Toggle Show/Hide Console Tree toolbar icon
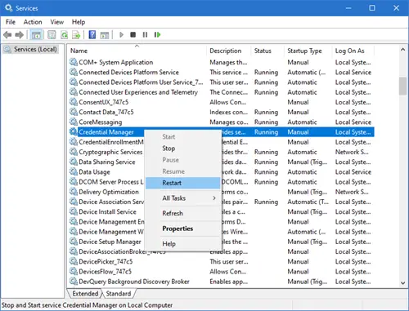This screenshot has height=311, width=409. point(36,35)
